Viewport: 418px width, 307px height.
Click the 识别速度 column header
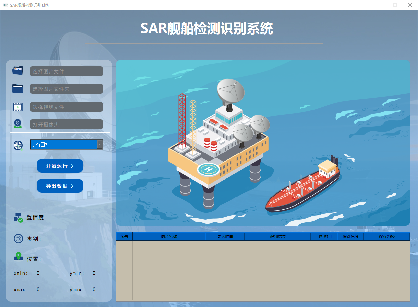(x=351, y=236)
